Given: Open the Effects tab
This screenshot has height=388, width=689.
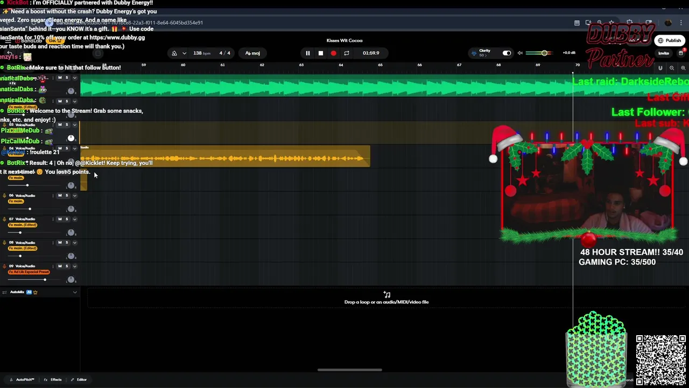Looking at the screenshot, I should tap(53, 380).
